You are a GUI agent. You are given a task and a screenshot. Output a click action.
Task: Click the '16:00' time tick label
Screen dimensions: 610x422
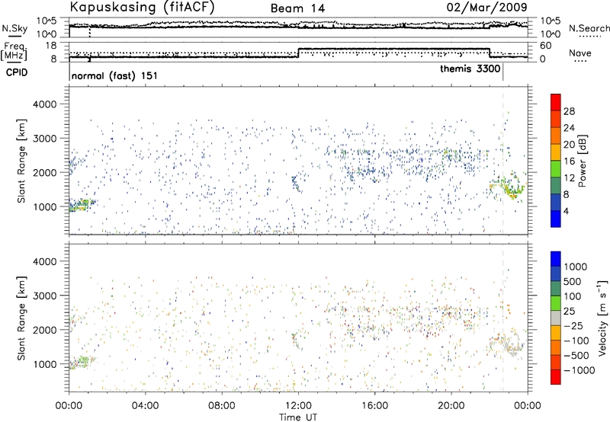tap(374, 406)
